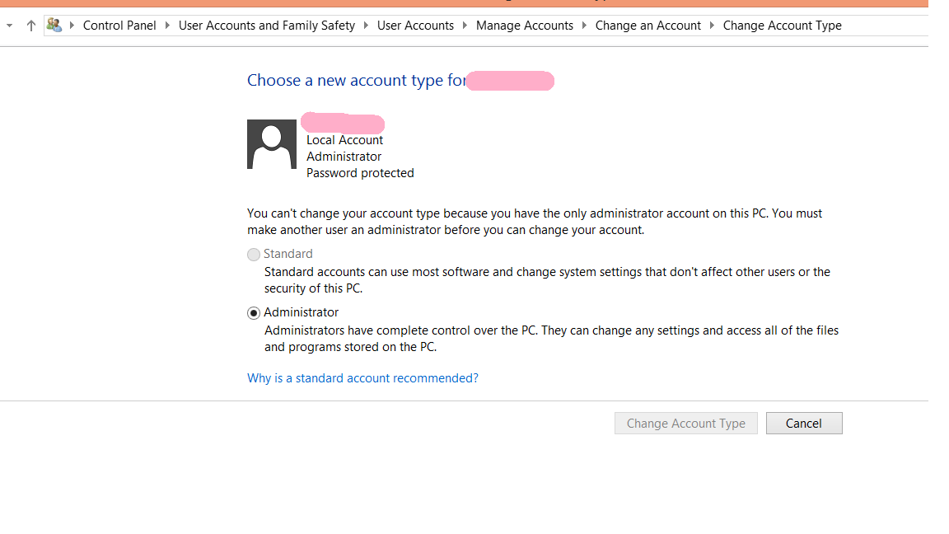Image resolution: width=949 pixels, height=534 pixels.
Task: Navigate to Manage Accounts breadcrumb
Action: [x=525, y=26]
